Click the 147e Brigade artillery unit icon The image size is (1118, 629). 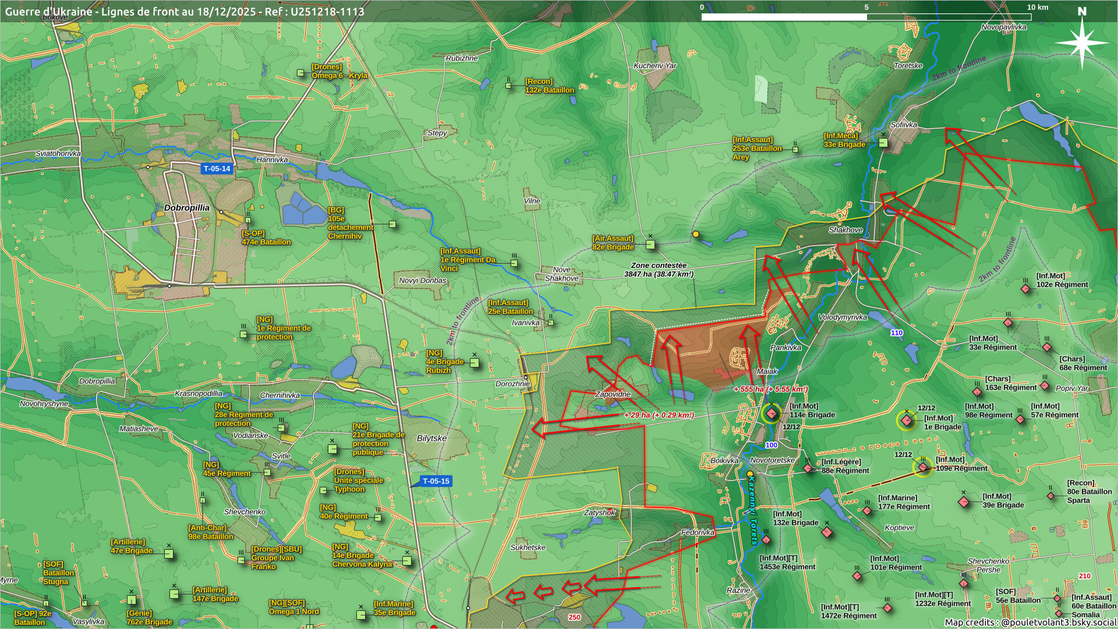tap(174, 594)
